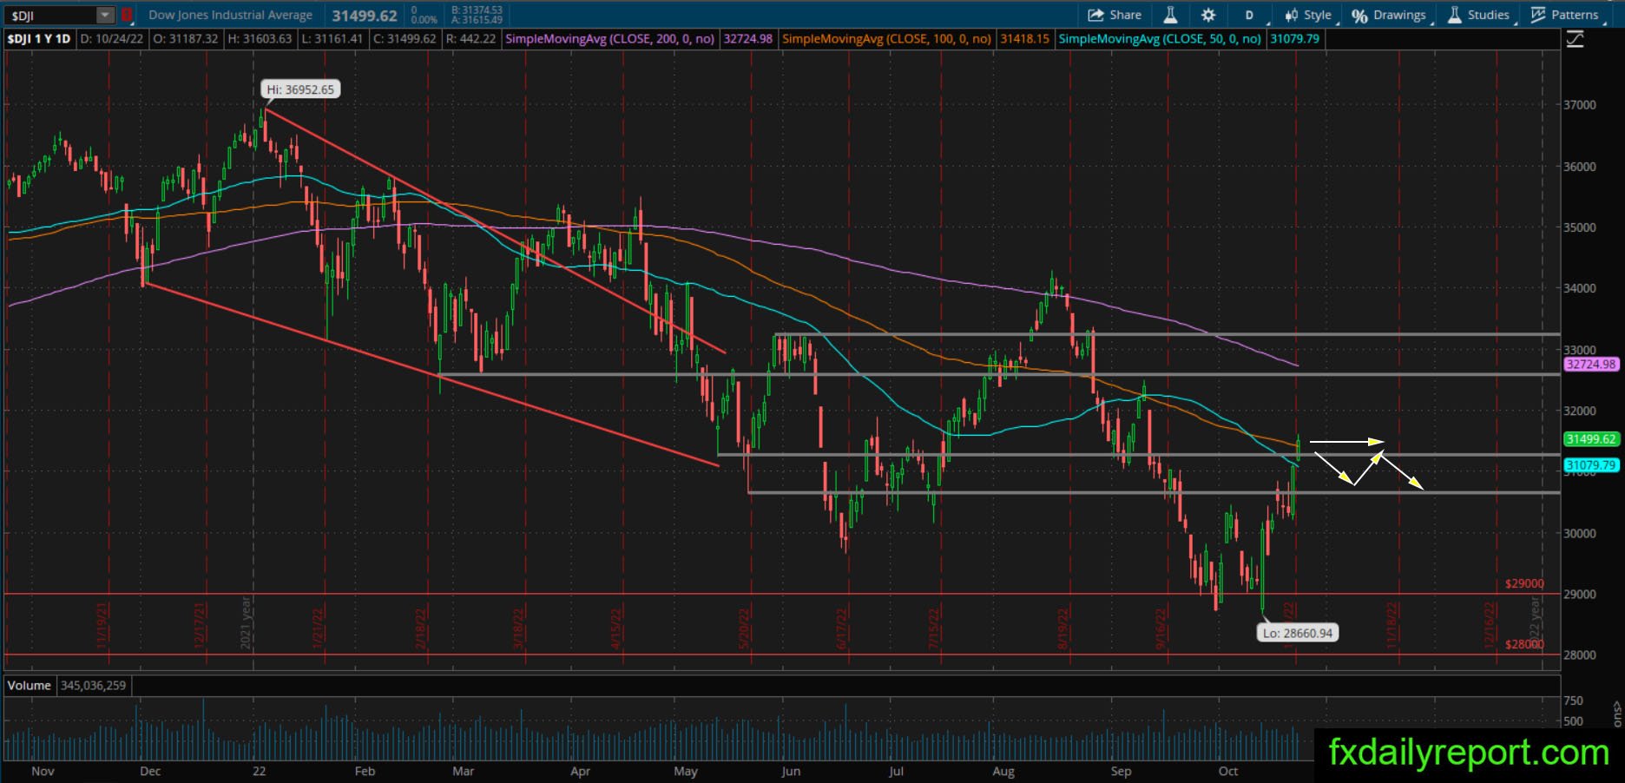Screen dimensions: 1625x783
Task: Open the D timeframe dropdown
Action: pos(1250,15)
